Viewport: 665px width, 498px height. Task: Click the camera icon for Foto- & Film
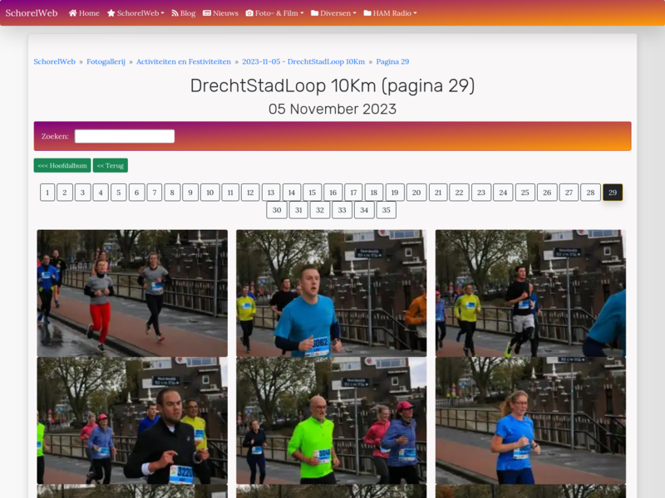click(249, 13)
